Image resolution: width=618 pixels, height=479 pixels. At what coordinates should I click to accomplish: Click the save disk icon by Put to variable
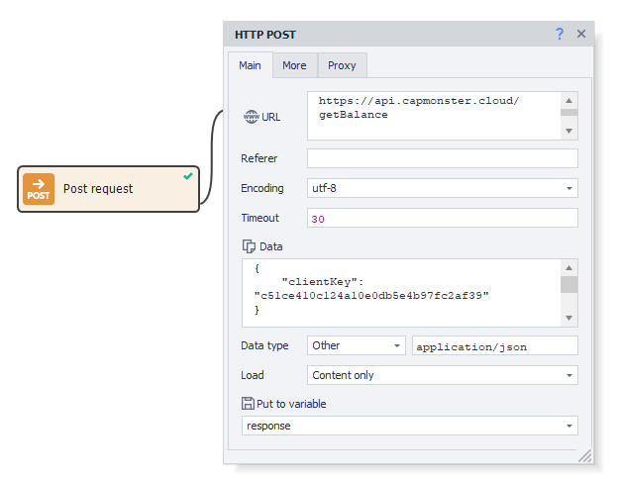coord(249,404)
